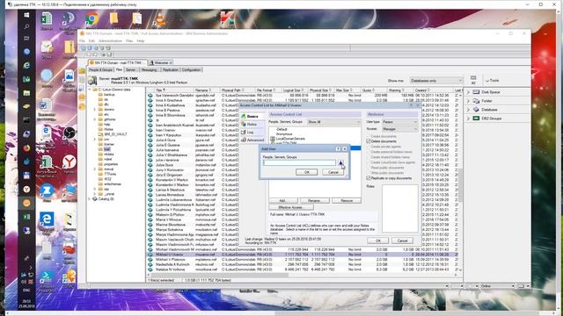Toggle Create shared folders/views checkbox
Viewport: 563px width, 316px height.
click(369, 157)
